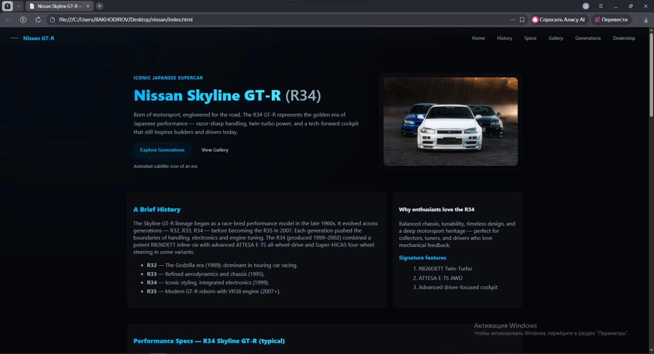Click the R35 modern GT-R list item

[x=214, y=291]
